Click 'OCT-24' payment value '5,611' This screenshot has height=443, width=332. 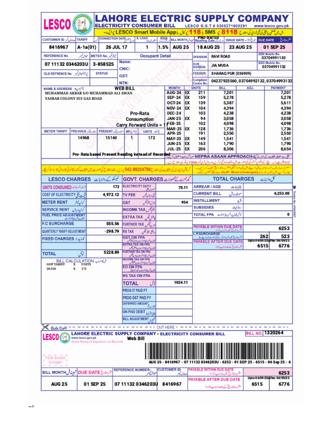(x=286, y=103)
